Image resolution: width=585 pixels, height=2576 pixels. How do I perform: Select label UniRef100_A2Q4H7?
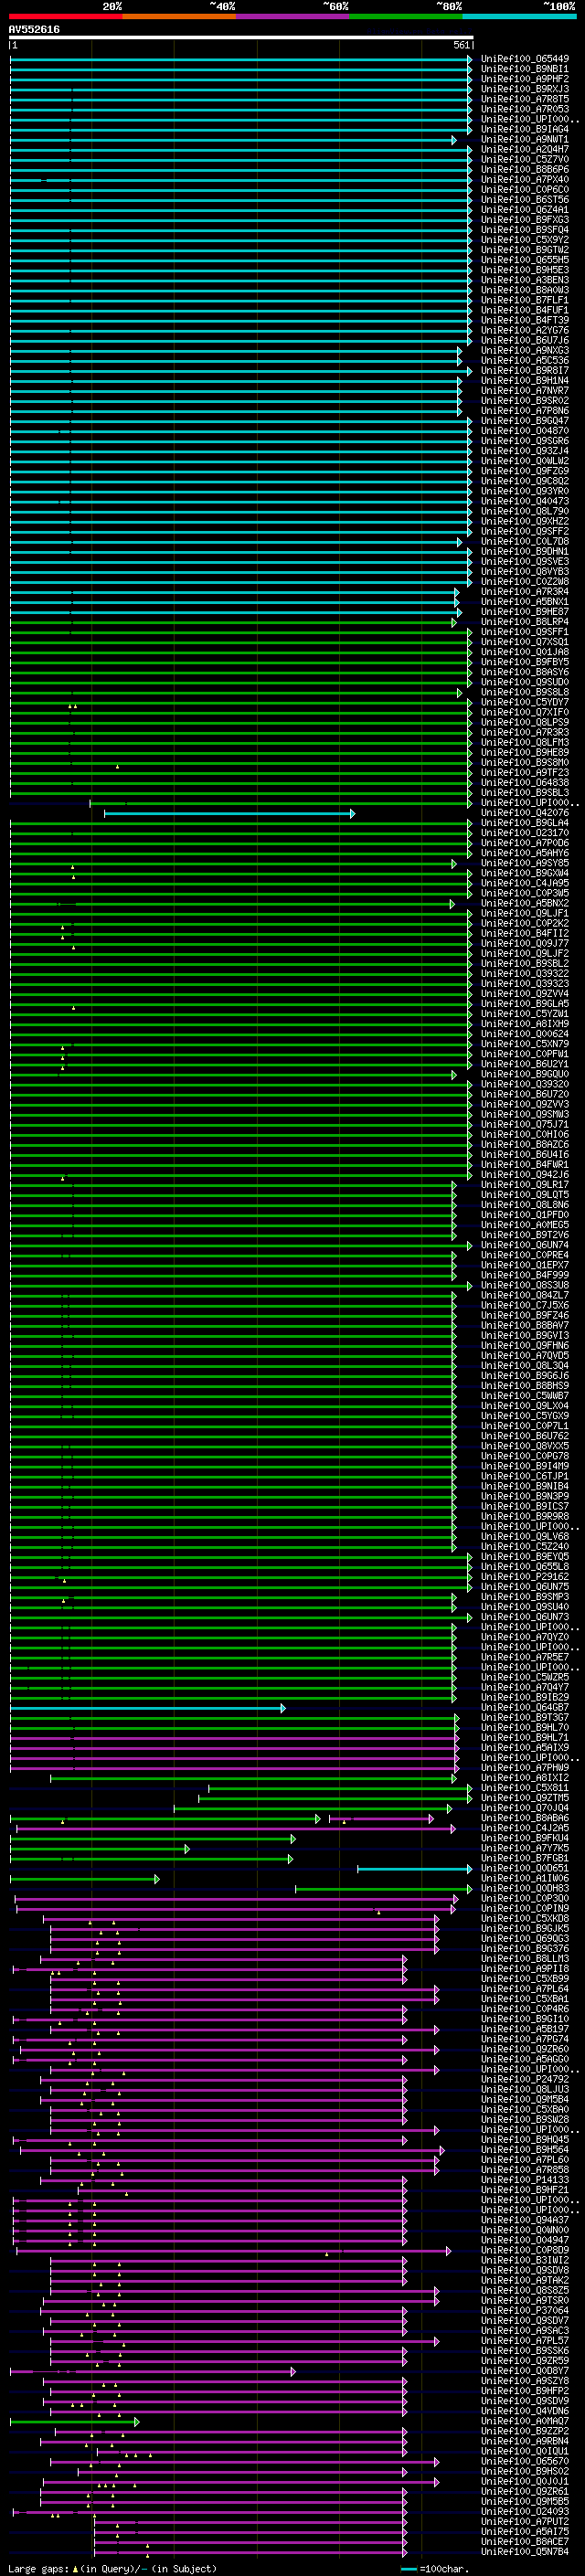click(x=525, y=150)
